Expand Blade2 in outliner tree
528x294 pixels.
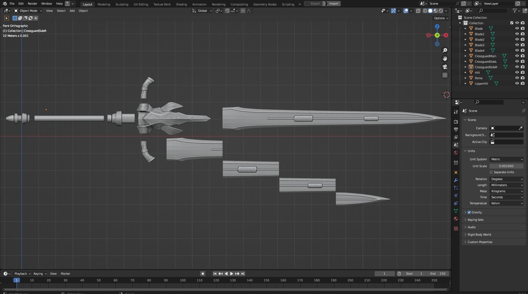pos(465,39)
